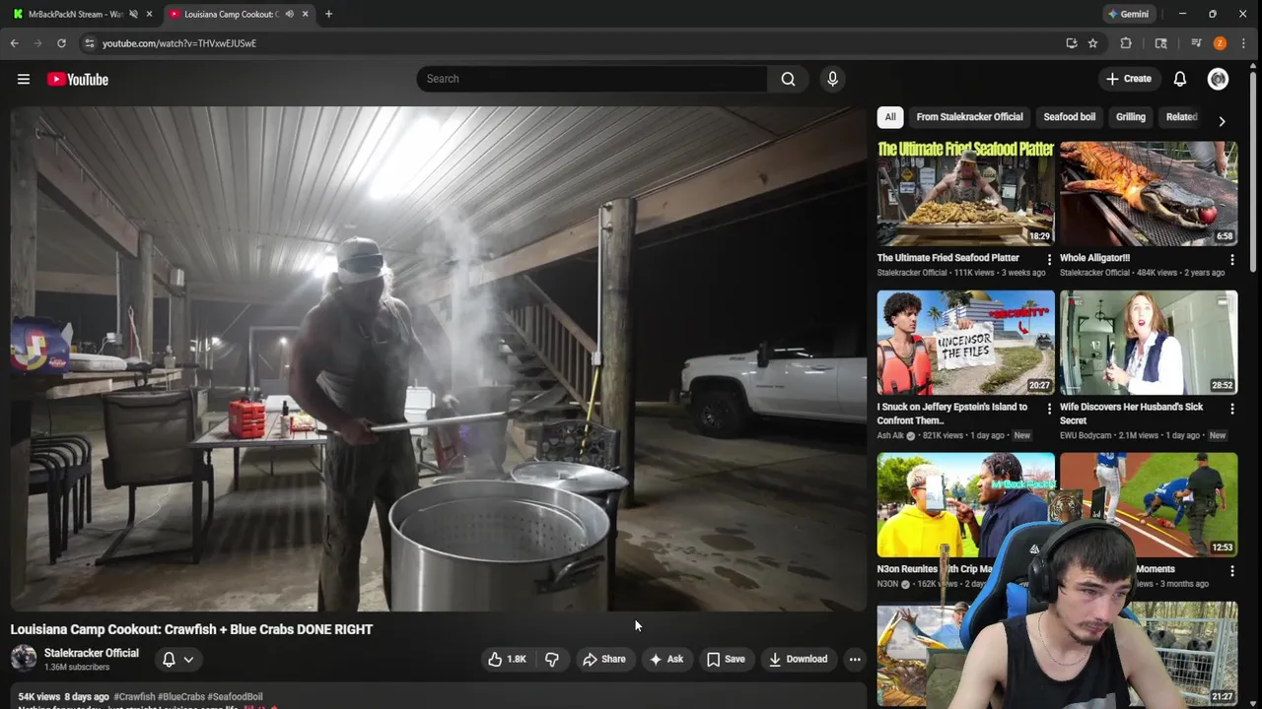Click the Ask button
This screenshot has height=709, width=1262.
[666, 659]
